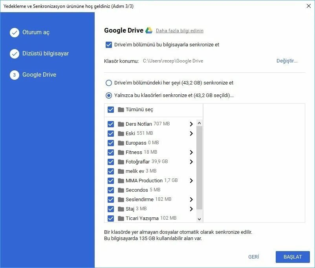
Task: Click the Tümünü seç folder icon
Action: (121, 110)
